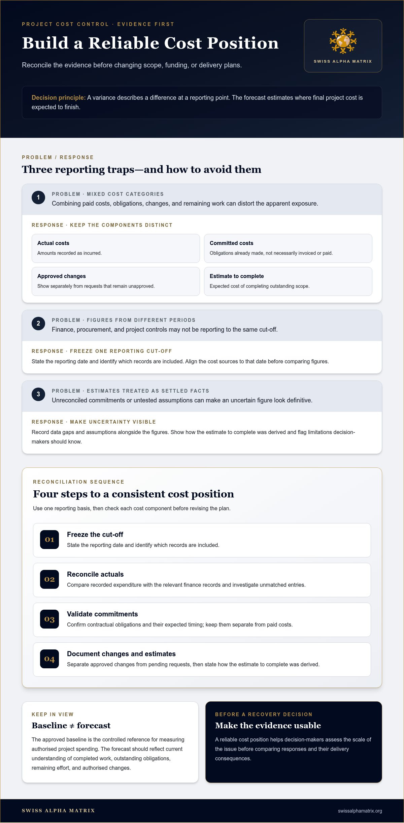Click the number 3 problem badge
This screenshot has width=404, height=823.
[x=38, y=394]
